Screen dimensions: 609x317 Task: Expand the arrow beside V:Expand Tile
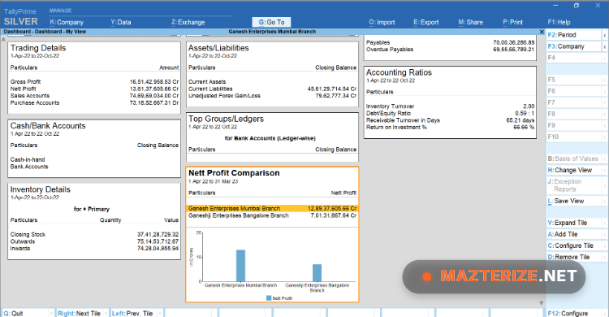[x=605, y=223]
